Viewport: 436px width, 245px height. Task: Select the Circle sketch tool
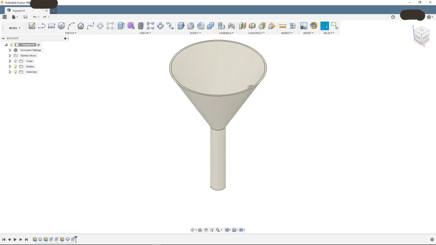[61, 26]
